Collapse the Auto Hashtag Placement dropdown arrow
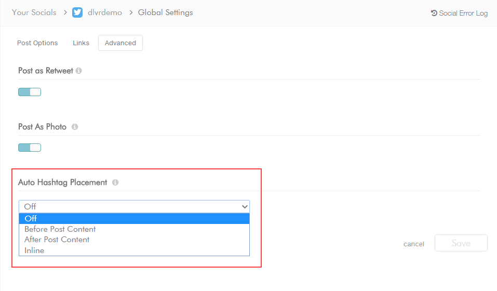 [245, 206]
